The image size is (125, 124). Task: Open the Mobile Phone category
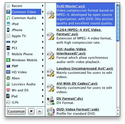22,54
